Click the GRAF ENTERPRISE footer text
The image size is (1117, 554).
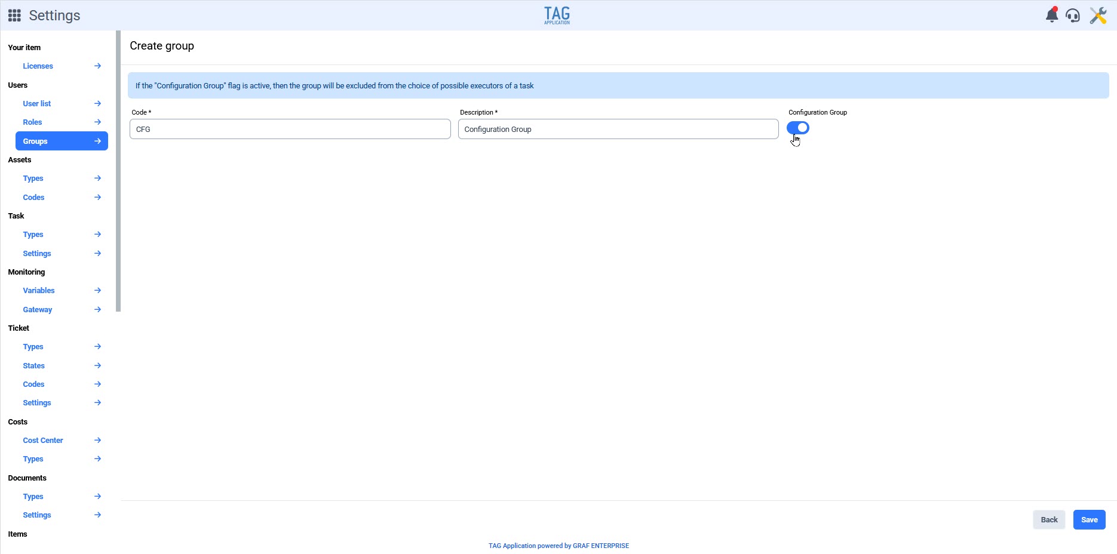(x=601, y=546)
